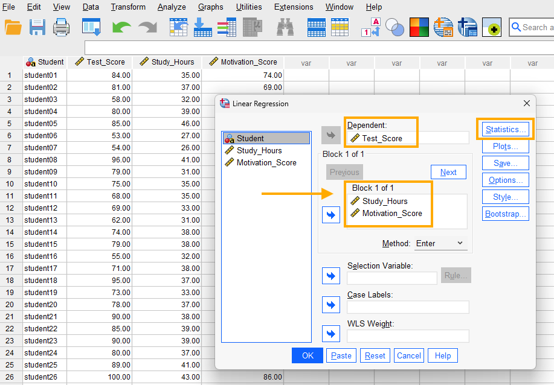The width and height of the screenshot is (554, 385).
Task: Open the Transform menu
Action: pos(128,7)
